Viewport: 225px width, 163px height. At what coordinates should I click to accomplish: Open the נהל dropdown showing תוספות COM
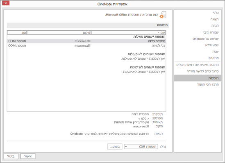coord(141,147)
